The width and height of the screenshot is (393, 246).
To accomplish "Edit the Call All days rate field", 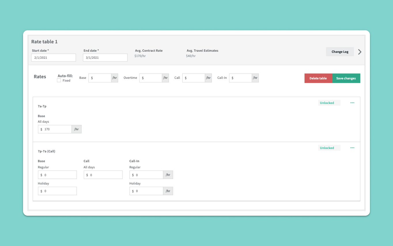I will pyautogui.click(x=103, y=175).
